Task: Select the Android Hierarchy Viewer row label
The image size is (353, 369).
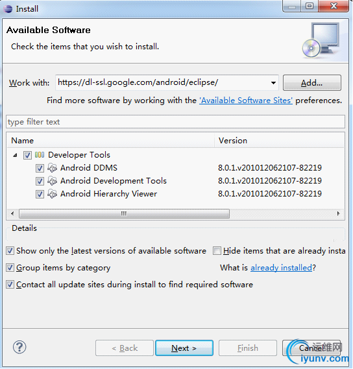Action: coord(108,194)
